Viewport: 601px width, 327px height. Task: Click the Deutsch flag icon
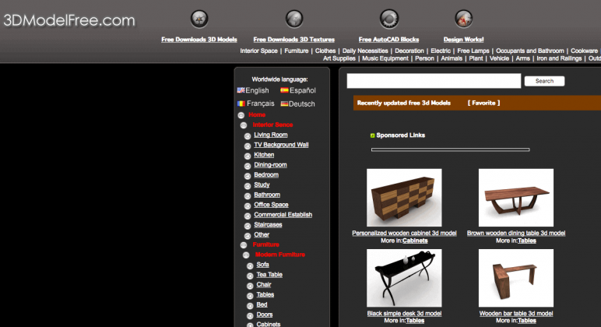[284, 104]
